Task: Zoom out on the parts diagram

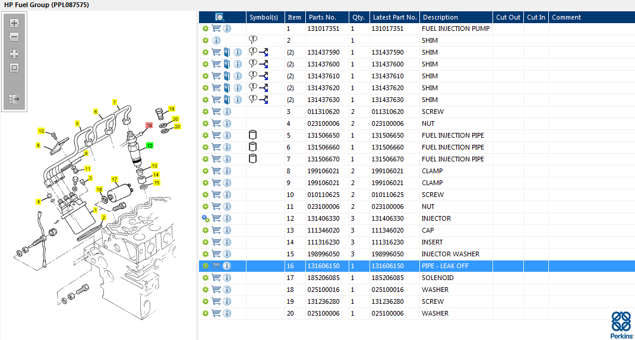Action: (14, 37)
